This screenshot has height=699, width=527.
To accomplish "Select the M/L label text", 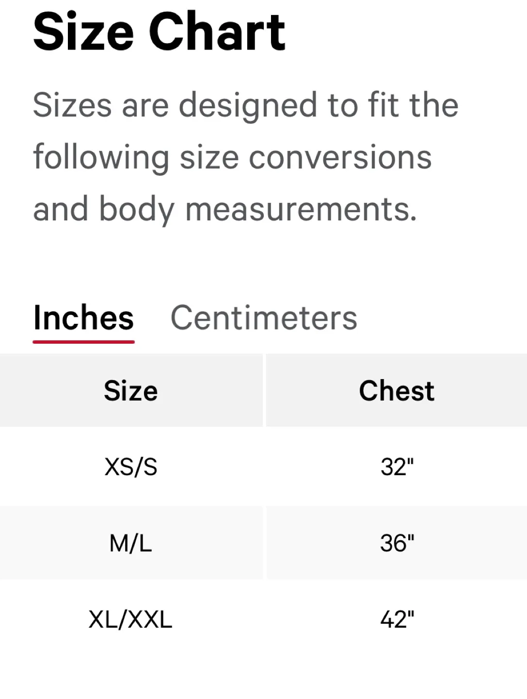I will click(130, 543).
